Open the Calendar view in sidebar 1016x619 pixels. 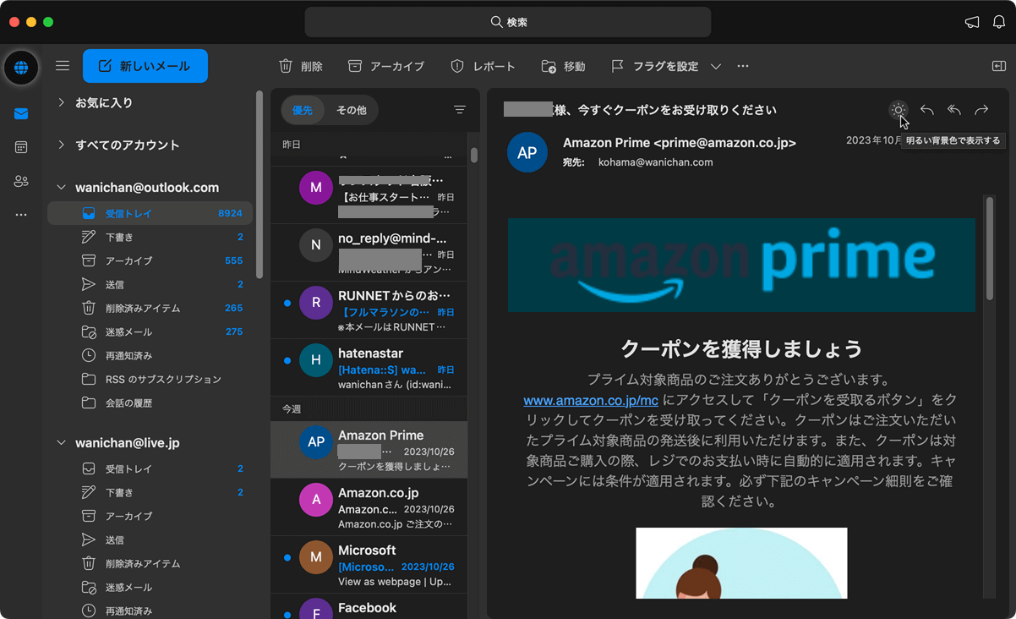(21, 147)
